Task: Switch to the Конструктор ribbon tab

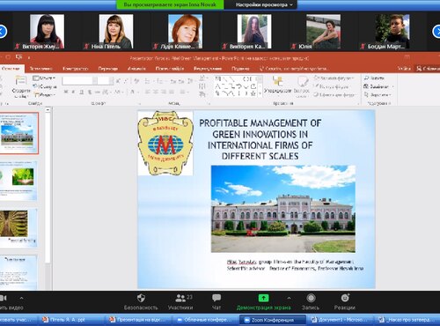Action: 76,69
